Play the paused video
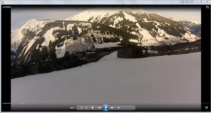 click(106, 108)
